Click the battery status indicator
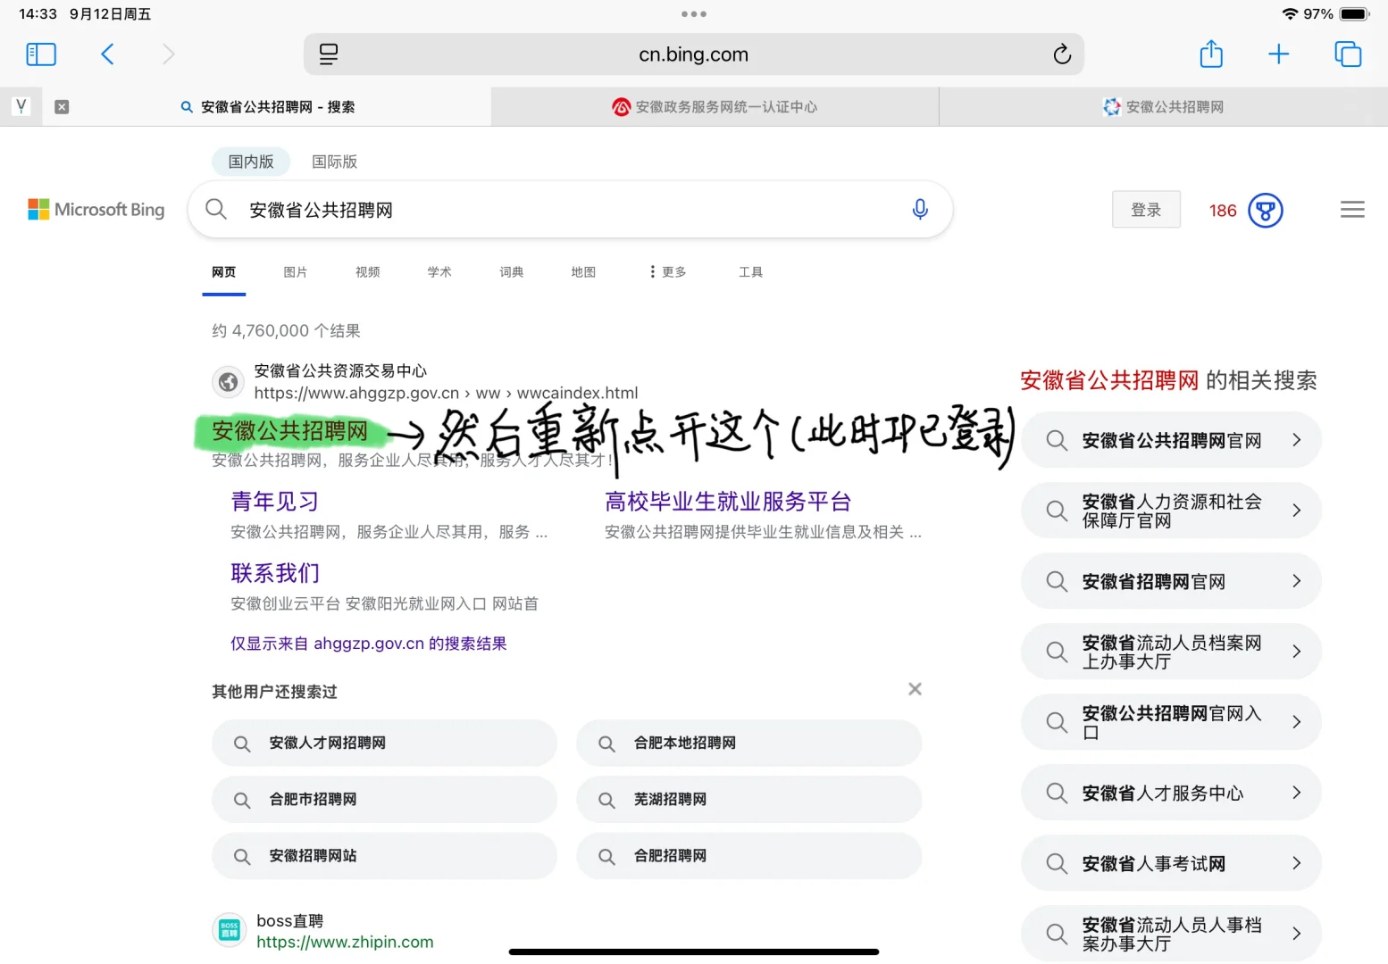The width and height of the screenshot is (1388, 964). click(1354, 14)
